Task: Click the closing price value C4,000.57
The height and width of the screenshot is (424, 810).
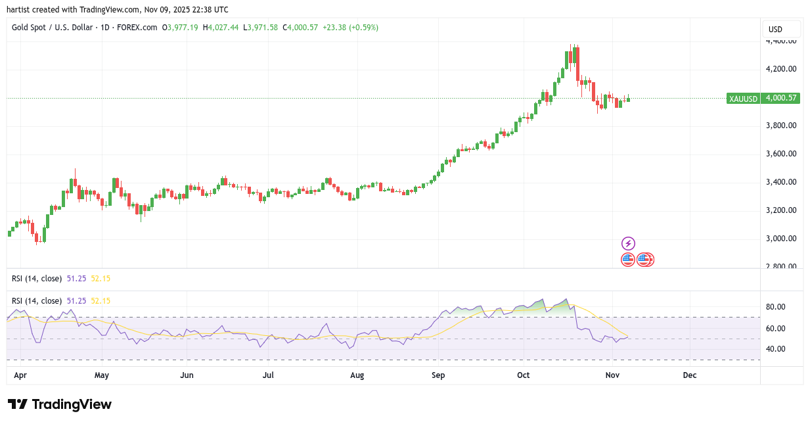Action: 300,28
